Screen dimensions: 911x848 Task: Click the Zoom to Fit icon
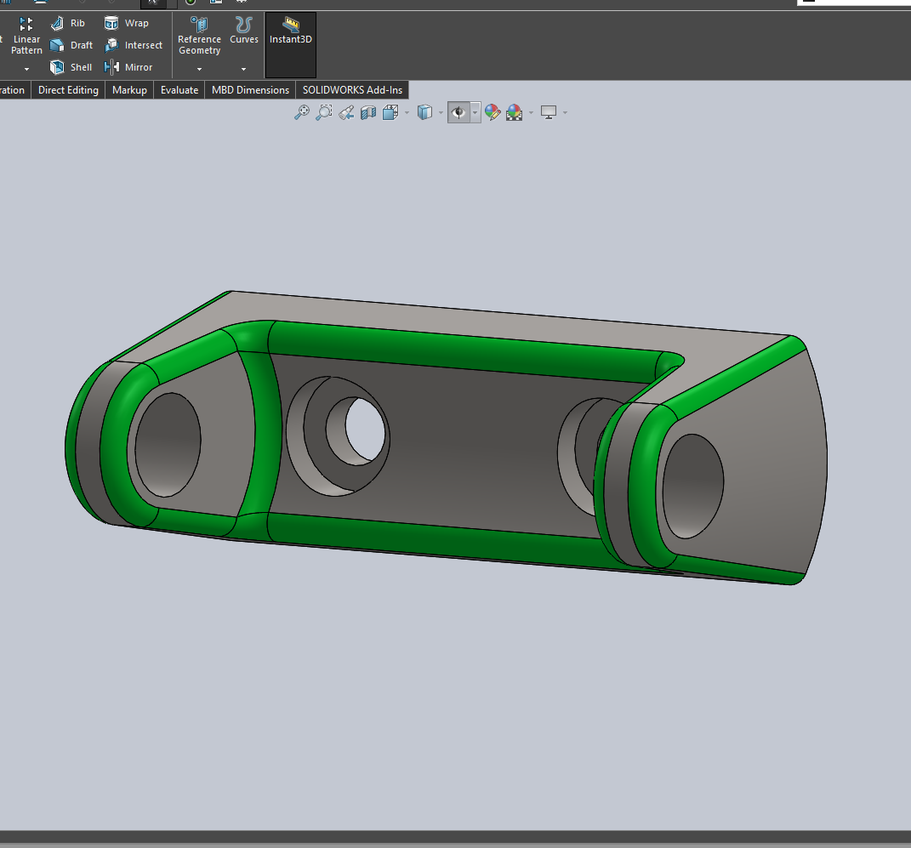(302, 111)
